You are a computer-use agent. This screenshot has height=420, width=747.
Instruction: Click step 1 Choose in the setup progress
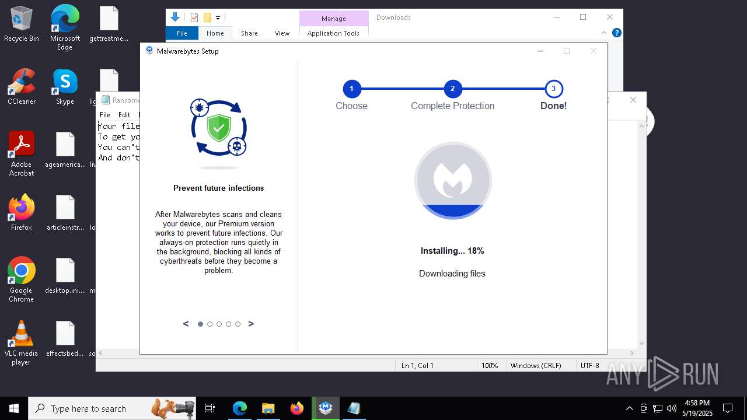(351, 89)
